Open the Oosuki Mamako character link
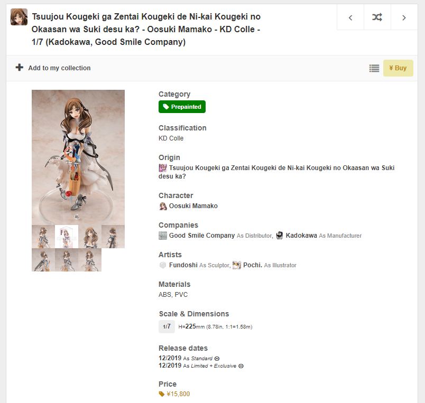The height and width of the screenshot is (403, 425). (193, 206)
